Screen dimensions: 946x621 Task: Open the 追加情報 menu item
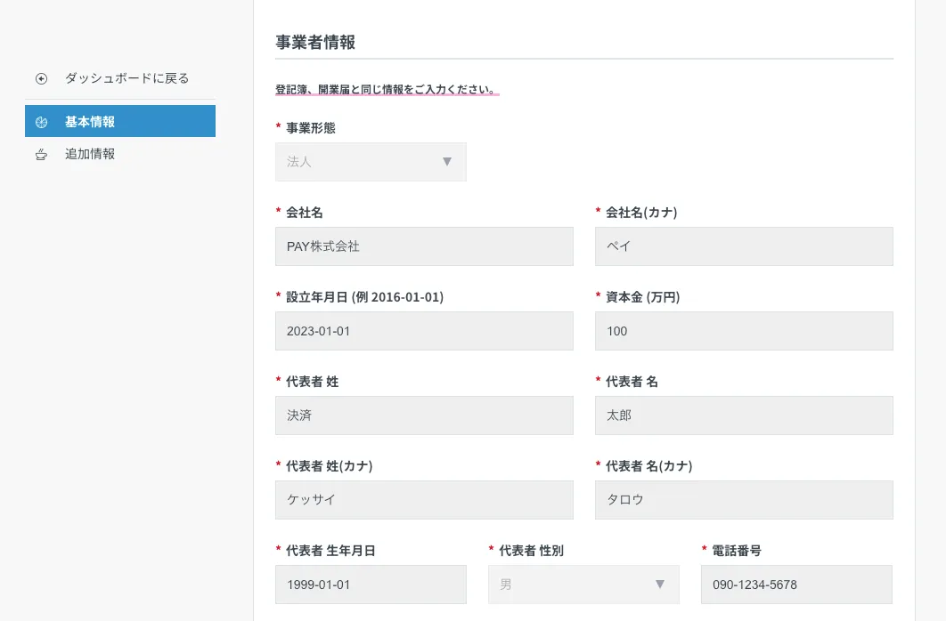click(120, 154)
